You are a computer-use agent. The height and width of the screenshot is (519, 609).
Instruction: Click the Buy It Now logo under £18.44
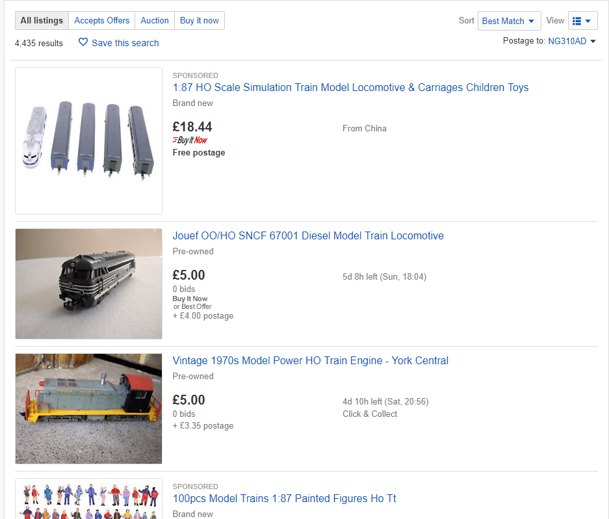190,140
